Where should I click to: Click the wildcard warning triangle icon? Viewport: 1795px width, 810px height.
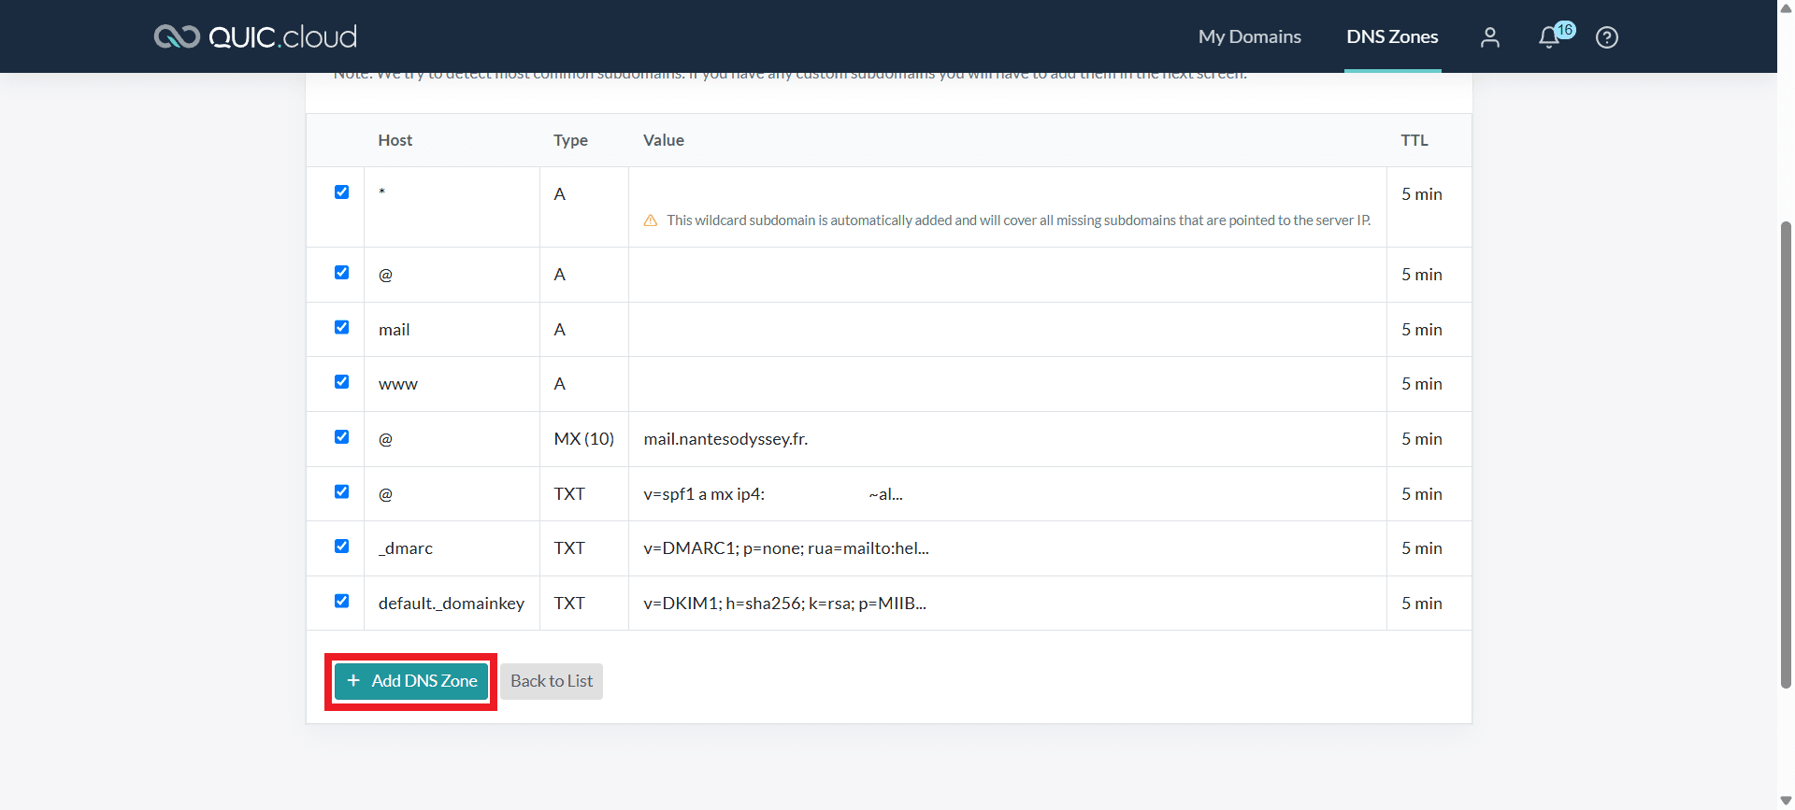pos(651,220)
